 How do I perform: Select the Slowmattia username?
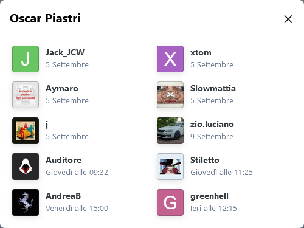coord(213,88)
